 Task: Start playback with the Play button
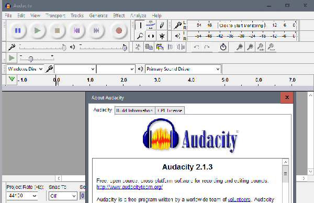click(38, 30)
